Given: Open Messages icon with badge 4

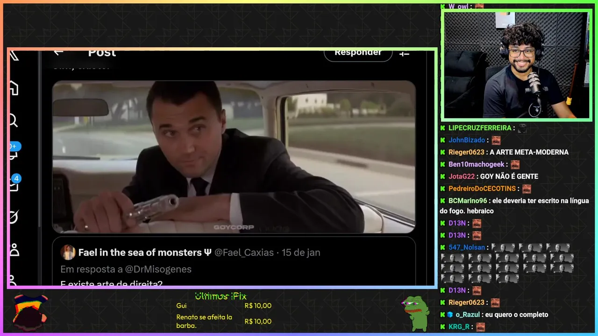Looking at the screenshot, I should tap(14, 183).
